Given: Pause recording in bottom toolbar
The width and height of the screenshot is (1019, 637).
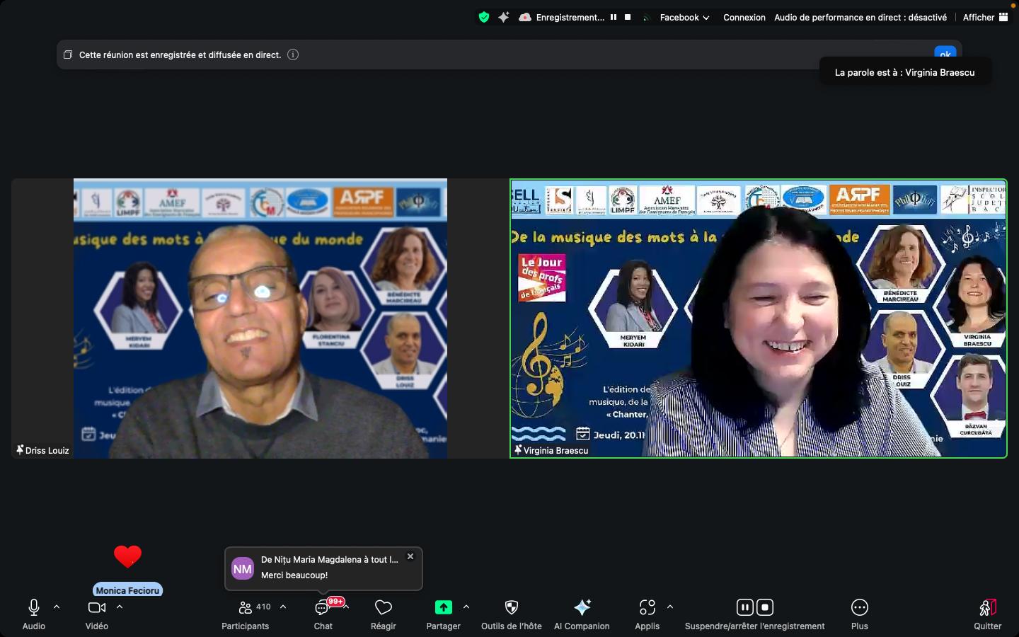Looking at the screenshot, I should (x=744, y=607).
